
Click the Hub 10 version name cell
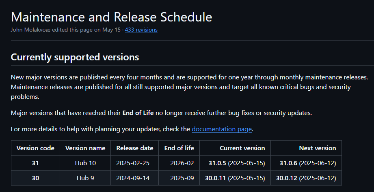[85, 163]
